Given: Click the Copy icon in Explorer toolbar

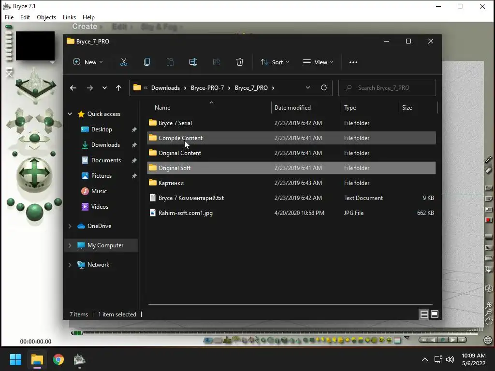Looking at the screenshot, I should tap(147, 62).
